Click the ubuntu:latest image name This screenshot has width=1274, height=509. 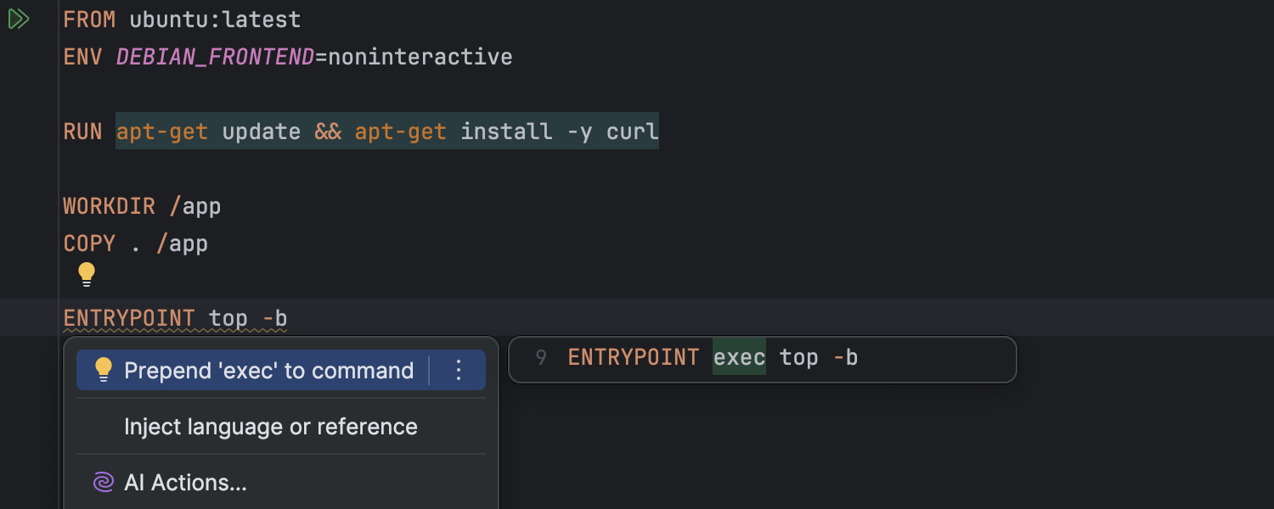[215, 20]
